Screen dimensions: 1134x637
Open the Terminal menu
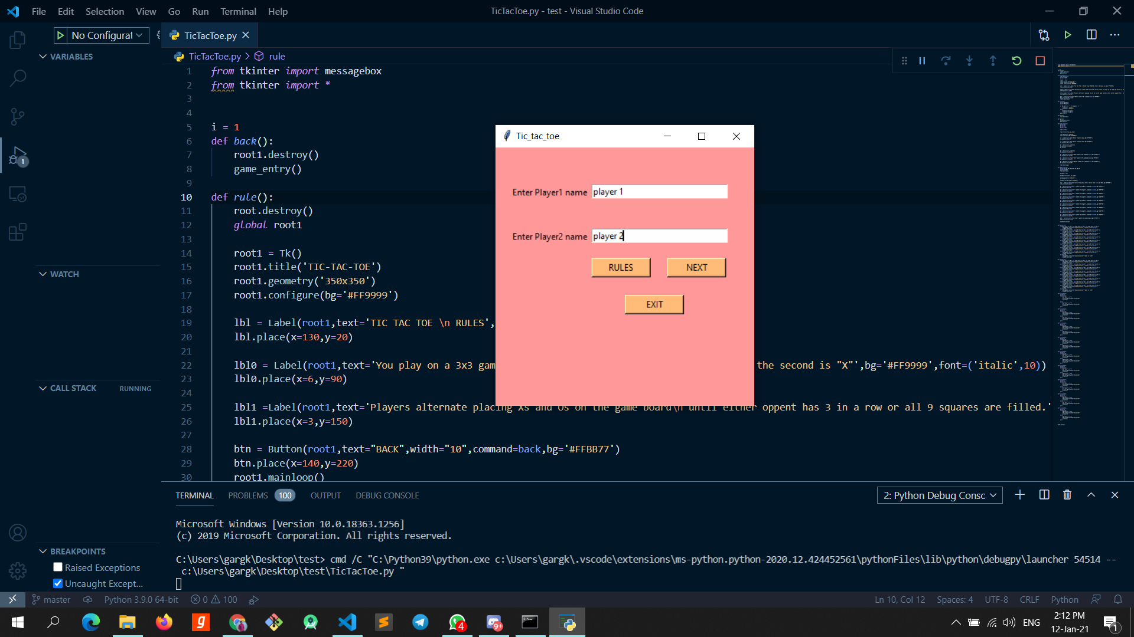click(238, 11)
